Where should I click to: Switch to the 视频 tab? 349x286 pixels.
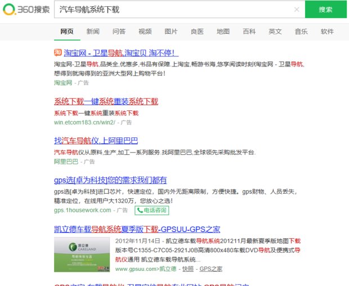point(145,32)
